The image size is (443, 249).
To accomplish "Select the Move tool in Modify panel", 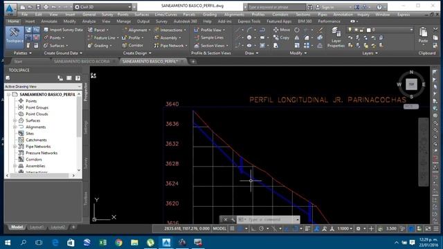I will pos(282,30).
